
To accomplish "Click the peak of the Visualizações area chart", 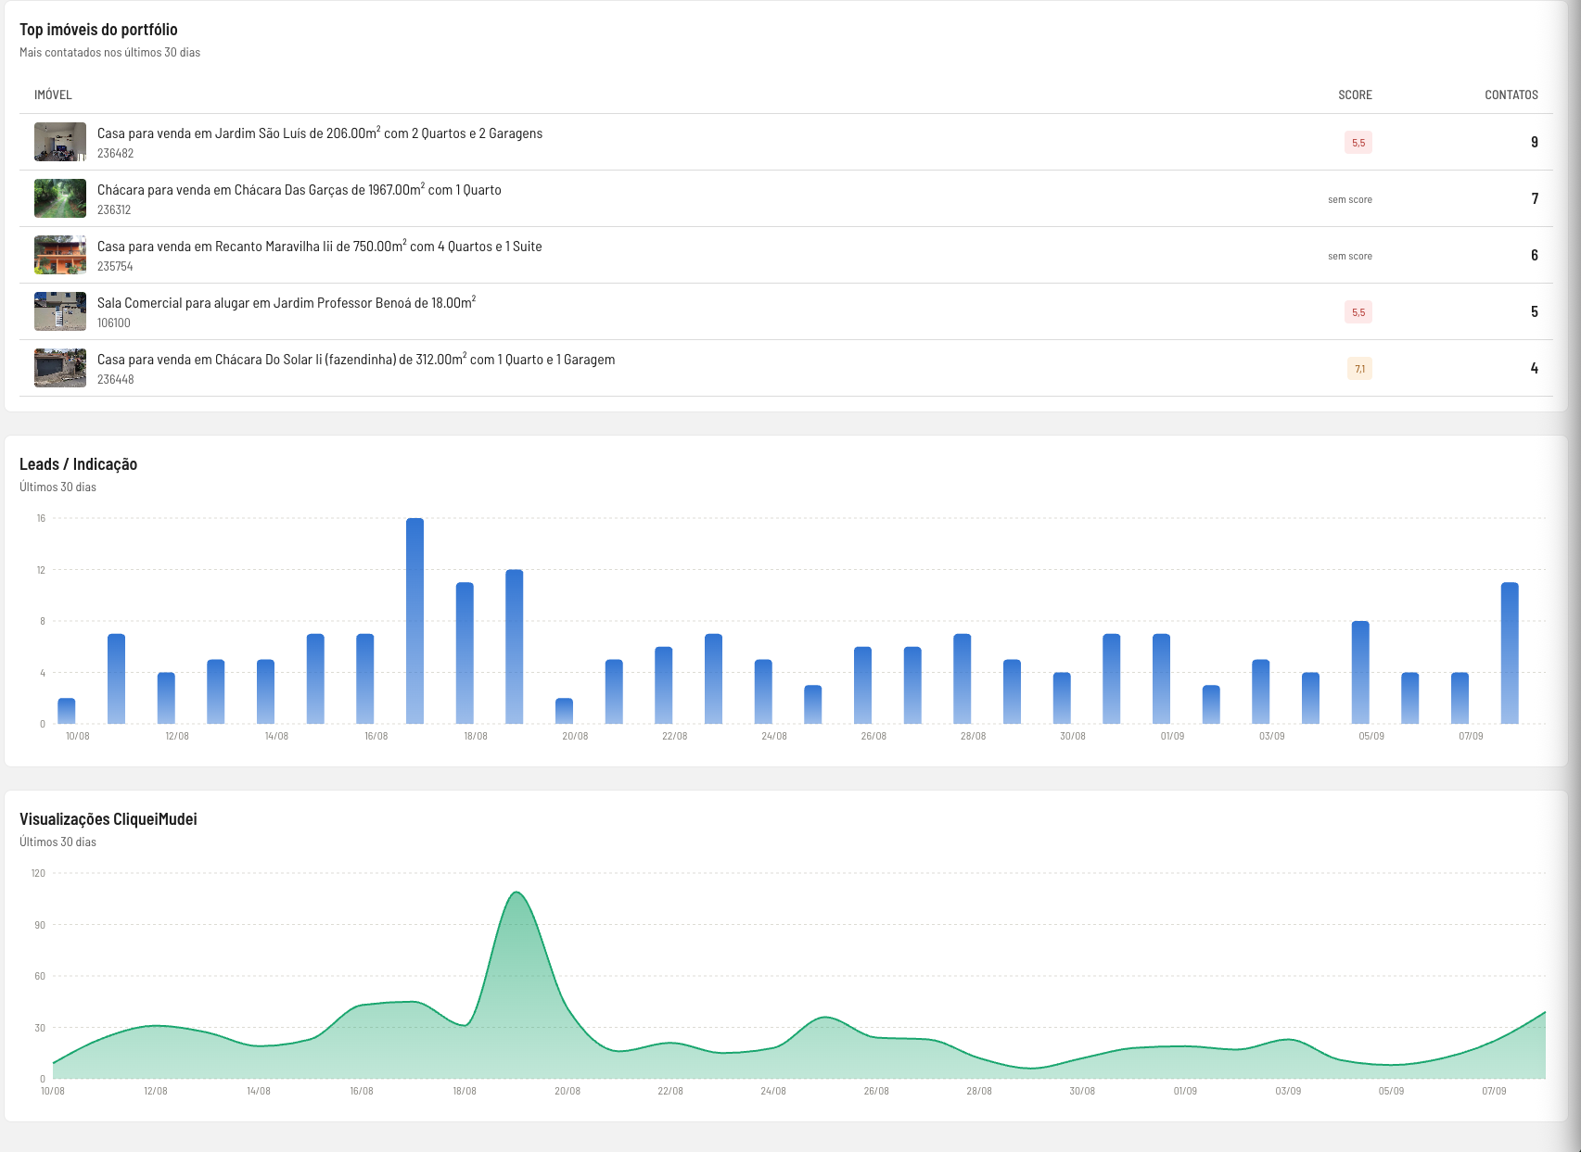I will coord(516,892).
